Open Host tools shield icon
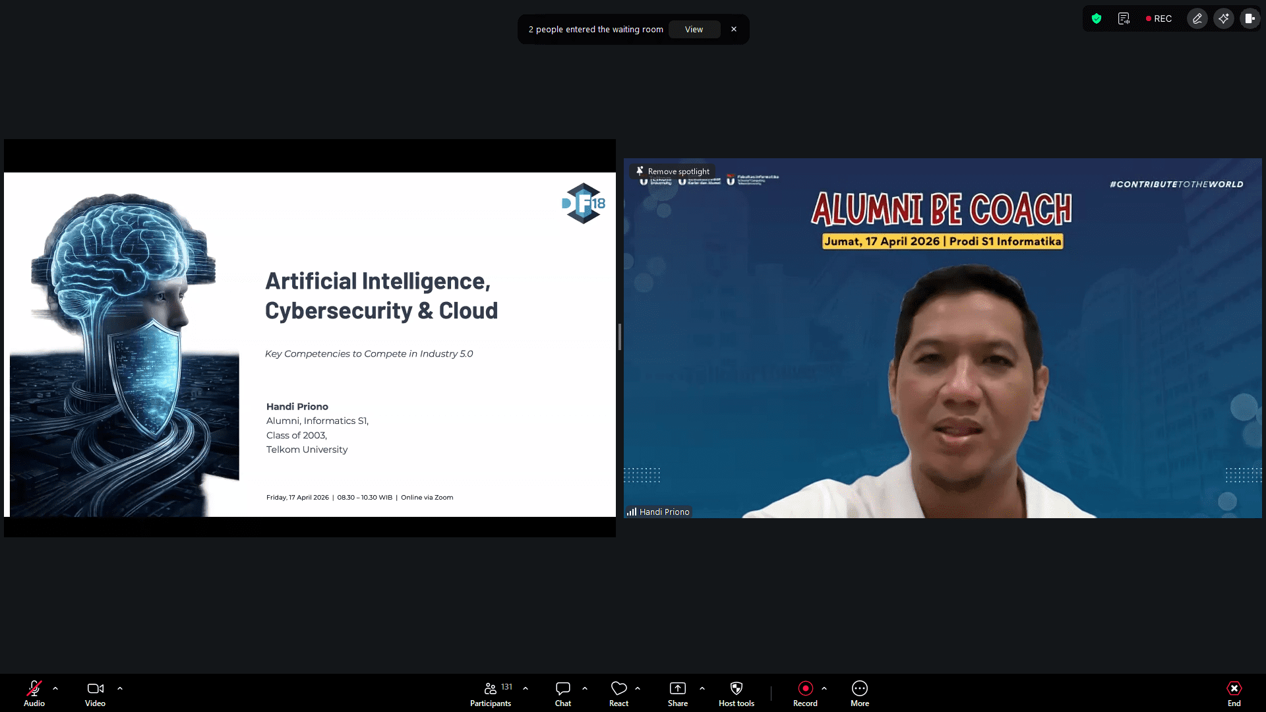This screenshot has height=712, width=1266. 736,689
